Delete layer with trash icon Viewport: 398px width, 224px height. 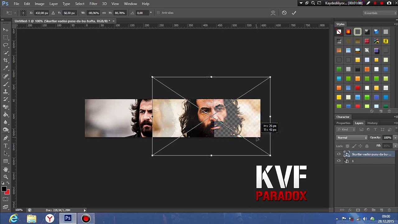tap(390, 210)
